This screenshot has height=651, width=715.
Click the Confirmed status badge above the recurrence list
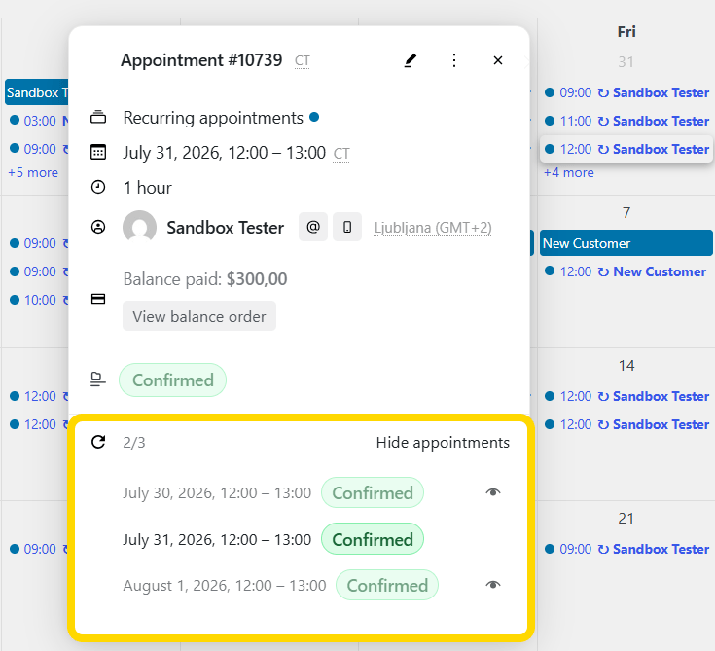point(173,380)
